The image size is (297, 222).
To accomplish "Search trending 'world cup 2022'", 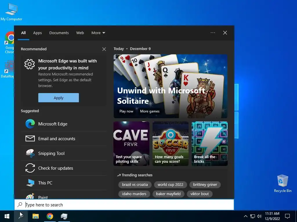I will 171,184.
